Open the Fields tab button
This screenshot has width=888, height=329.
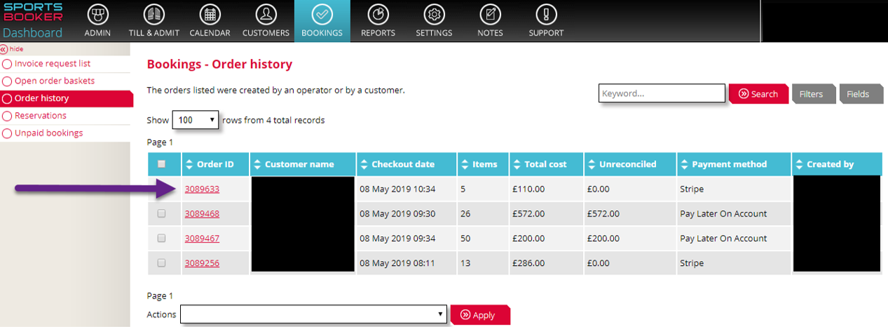click(x=860, y=94)
